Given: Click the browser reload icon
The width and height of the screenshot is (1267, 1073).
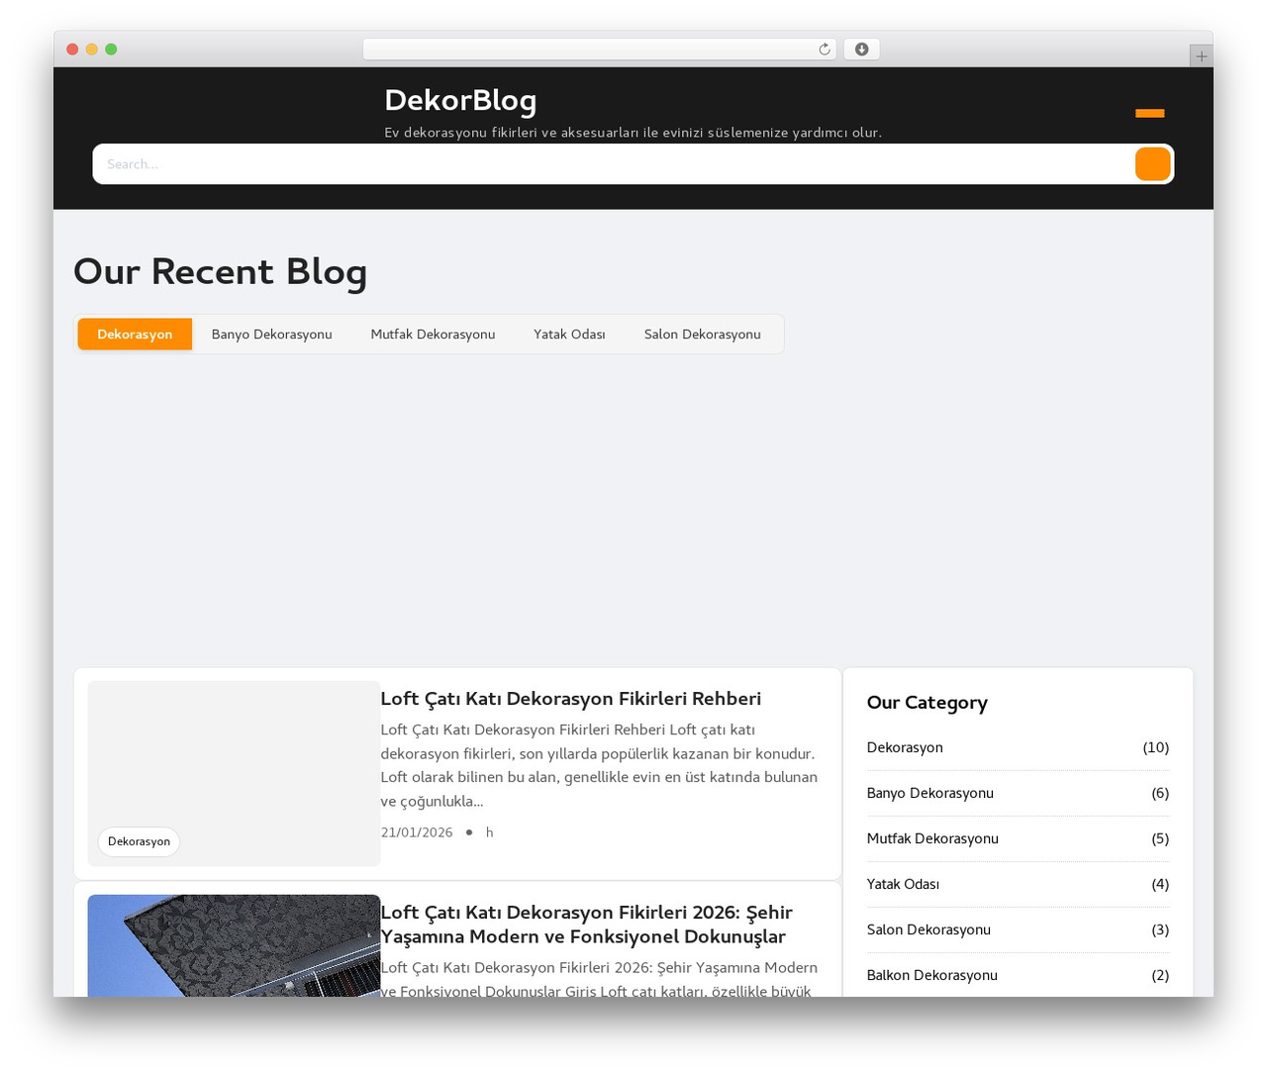Looking at the screenshot, I should (824, 49).
